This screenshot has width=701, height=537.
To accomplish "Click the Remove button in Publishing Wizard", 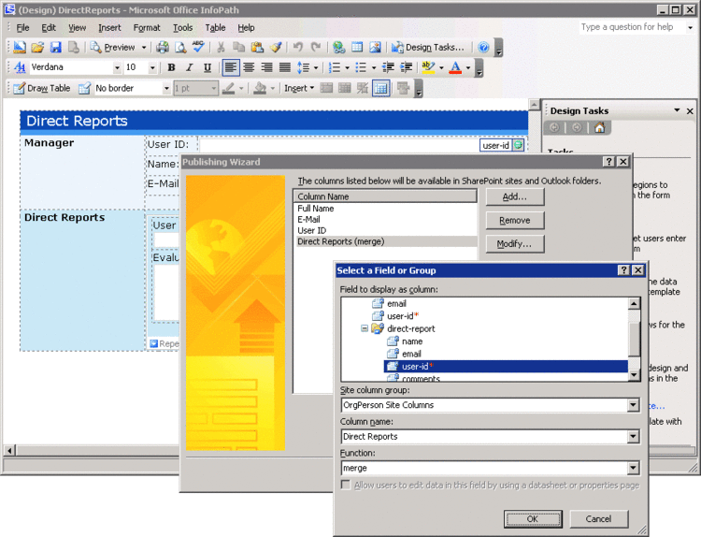I will pos(515,220).
